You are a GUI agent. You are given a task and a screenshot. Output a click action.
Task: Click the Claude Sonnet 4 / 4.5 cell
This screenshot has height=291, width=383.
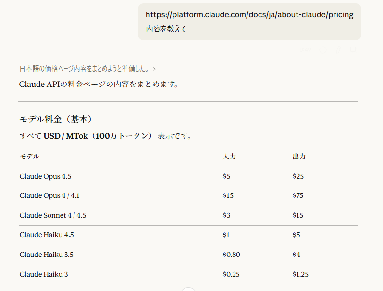pyautogui.click(x=53, y=215)
